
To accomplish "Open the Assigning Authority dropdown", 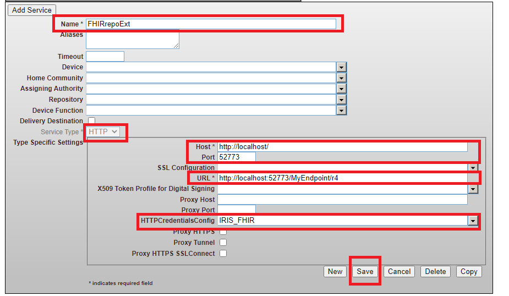I will click(341, 89).
